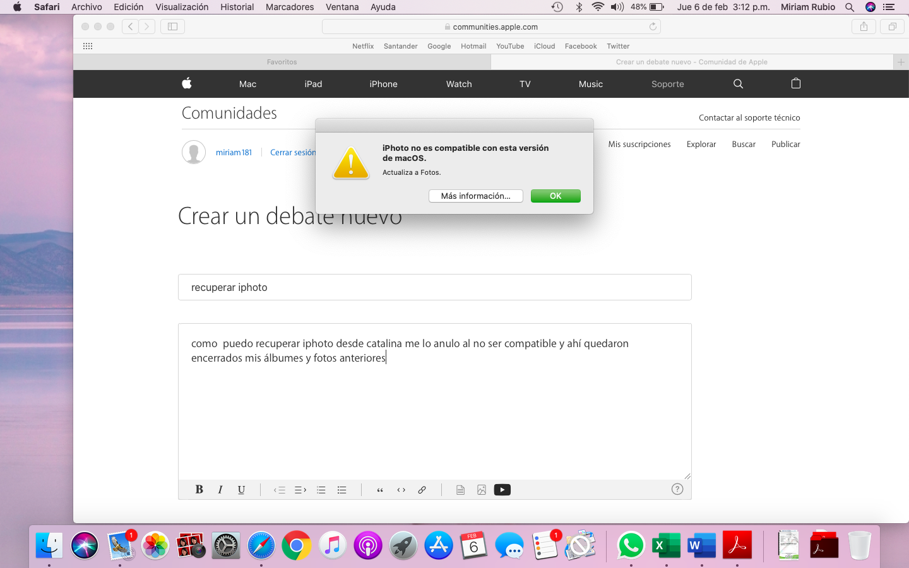Viewport: 909px width, 568px height.
Task: Toggle italic formatting in the editor
Action: pyautogui.click(x=220, y=490)
